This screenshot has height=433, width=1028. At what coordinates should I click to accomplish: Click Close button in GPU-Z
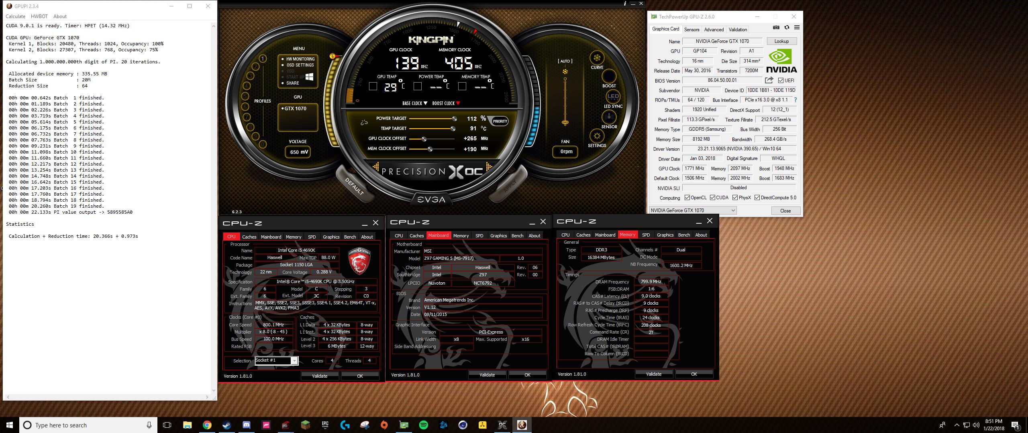click(x=785, y=211)
